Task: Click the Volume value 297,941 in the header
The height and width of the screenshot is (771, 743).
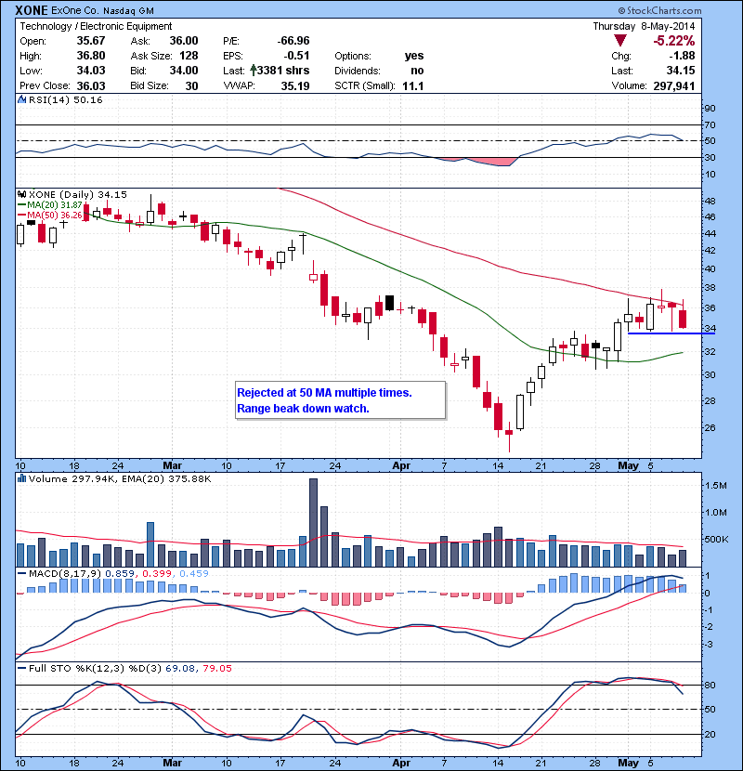Action: pyautogui.click(x=674, y=85)
